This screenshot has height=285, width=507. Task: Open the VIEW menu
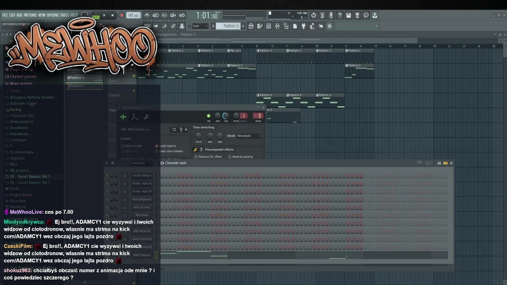pos(42,15)
